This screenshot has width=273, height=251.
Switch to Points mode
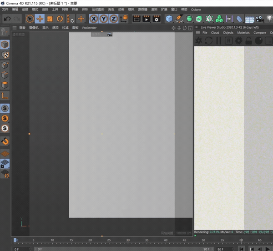point(5,65)
